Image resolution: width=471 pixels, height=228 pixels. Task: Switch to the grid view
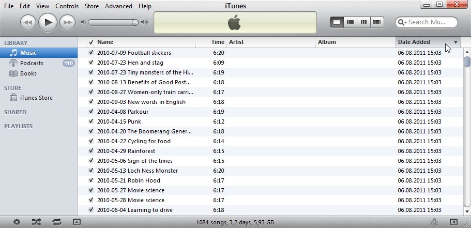(x=363, y=22)
